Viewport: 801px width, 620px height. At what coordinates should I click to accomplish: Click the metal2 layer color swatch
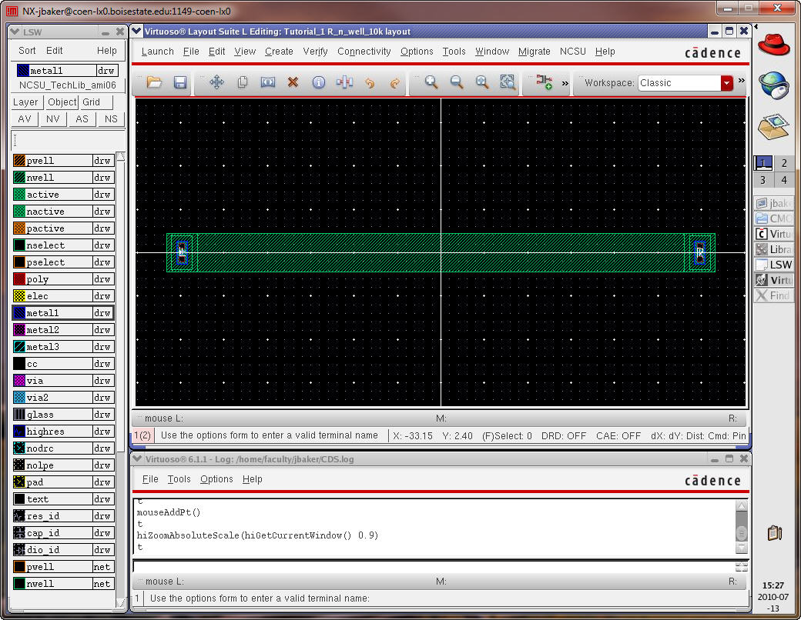[19, 330]
